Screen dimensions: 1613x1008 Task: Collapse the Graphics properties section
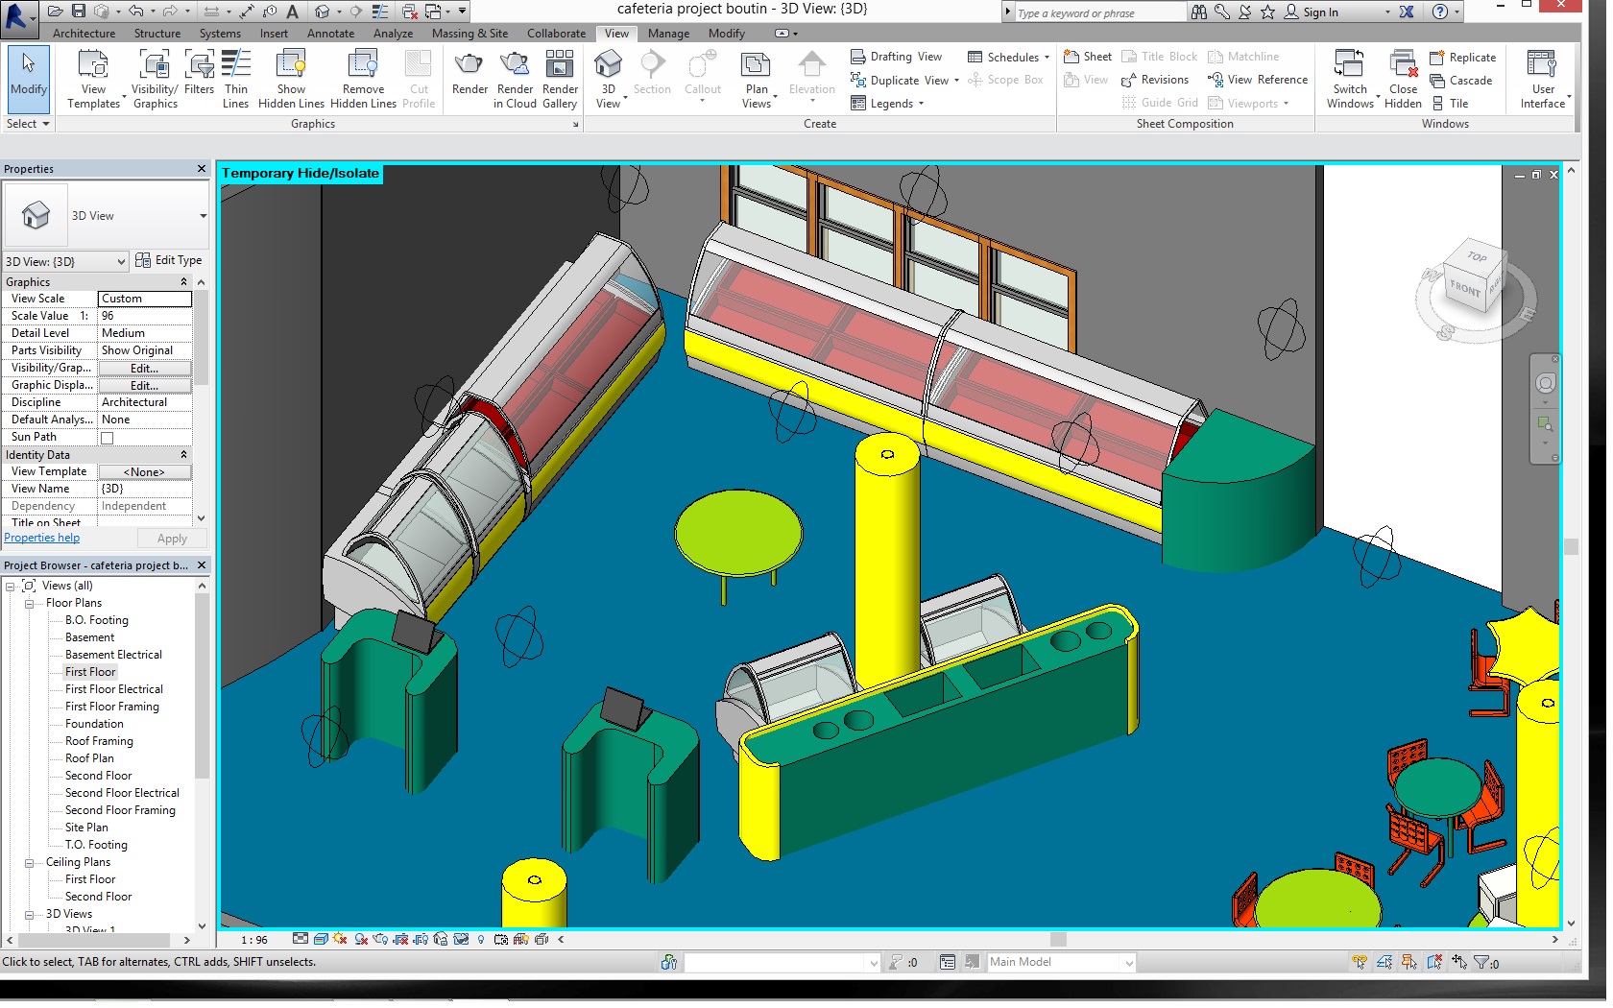click(183, 282)
